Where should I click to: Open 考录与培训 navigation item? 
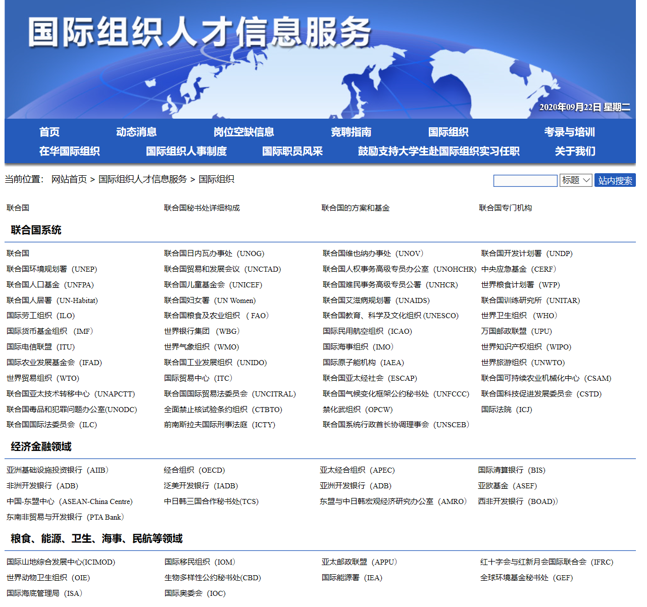pos(569,132)
